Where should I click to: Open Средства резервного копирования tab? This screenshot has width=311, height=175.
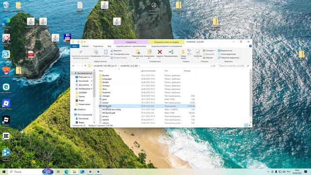166,46
